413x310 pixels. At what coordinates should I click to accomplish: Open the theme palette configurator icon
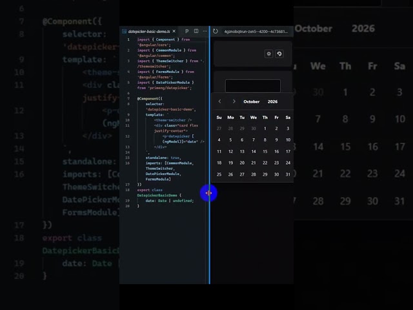(279, 54)
